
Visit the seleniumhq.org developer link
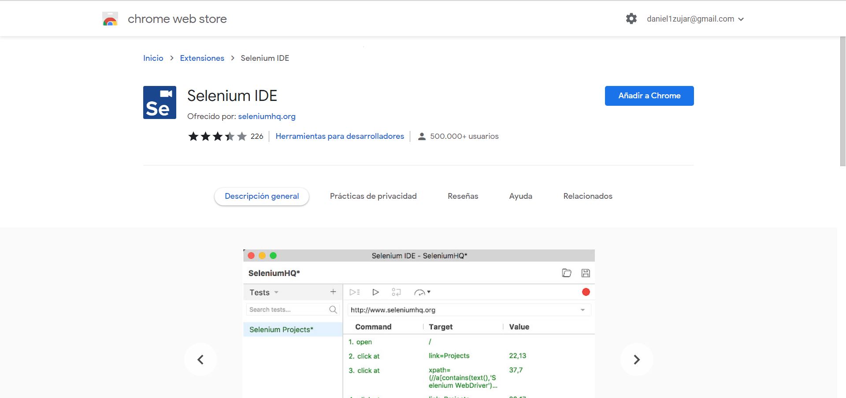point(267,116)
